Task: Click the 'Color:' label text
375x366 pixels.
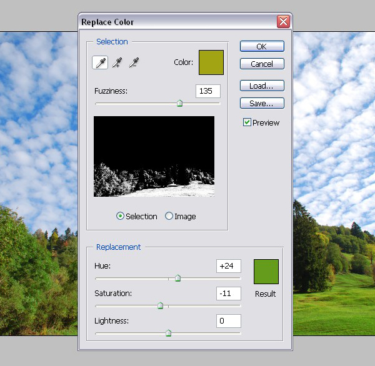Action: click(x=183, y=62)
